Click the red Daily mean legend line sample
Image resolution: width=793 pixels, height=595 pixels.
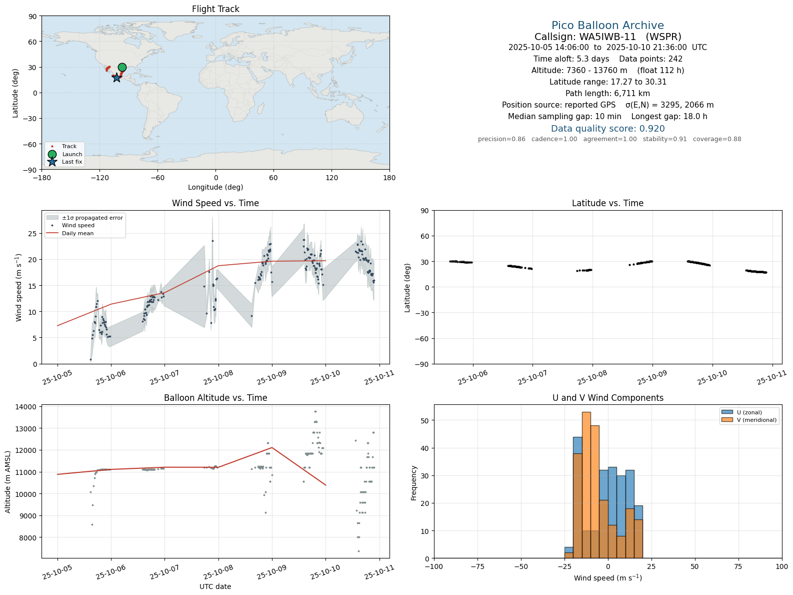pos(52,233)
